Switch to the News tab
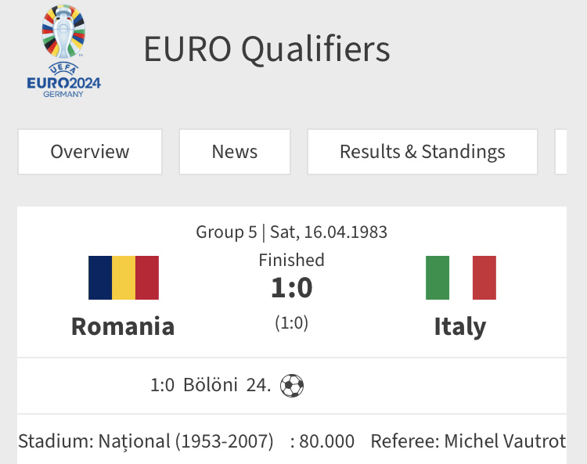This screenshot has height=464, width=587. tap(235, 152)
